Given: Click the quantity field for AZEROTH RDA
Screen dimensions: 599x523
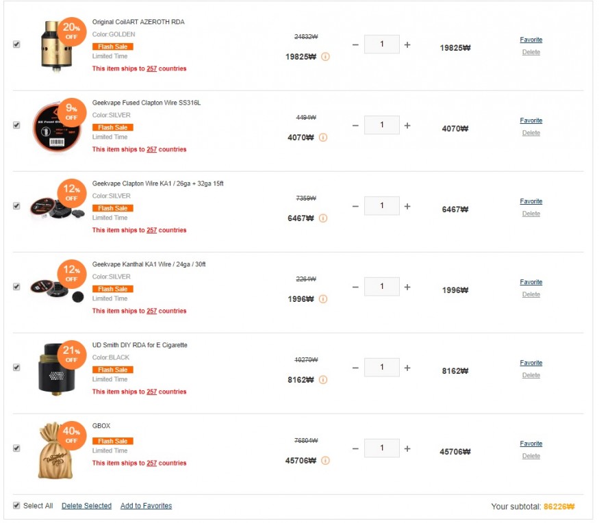Looking at the screenshot, I should click(x=381, y=44).
